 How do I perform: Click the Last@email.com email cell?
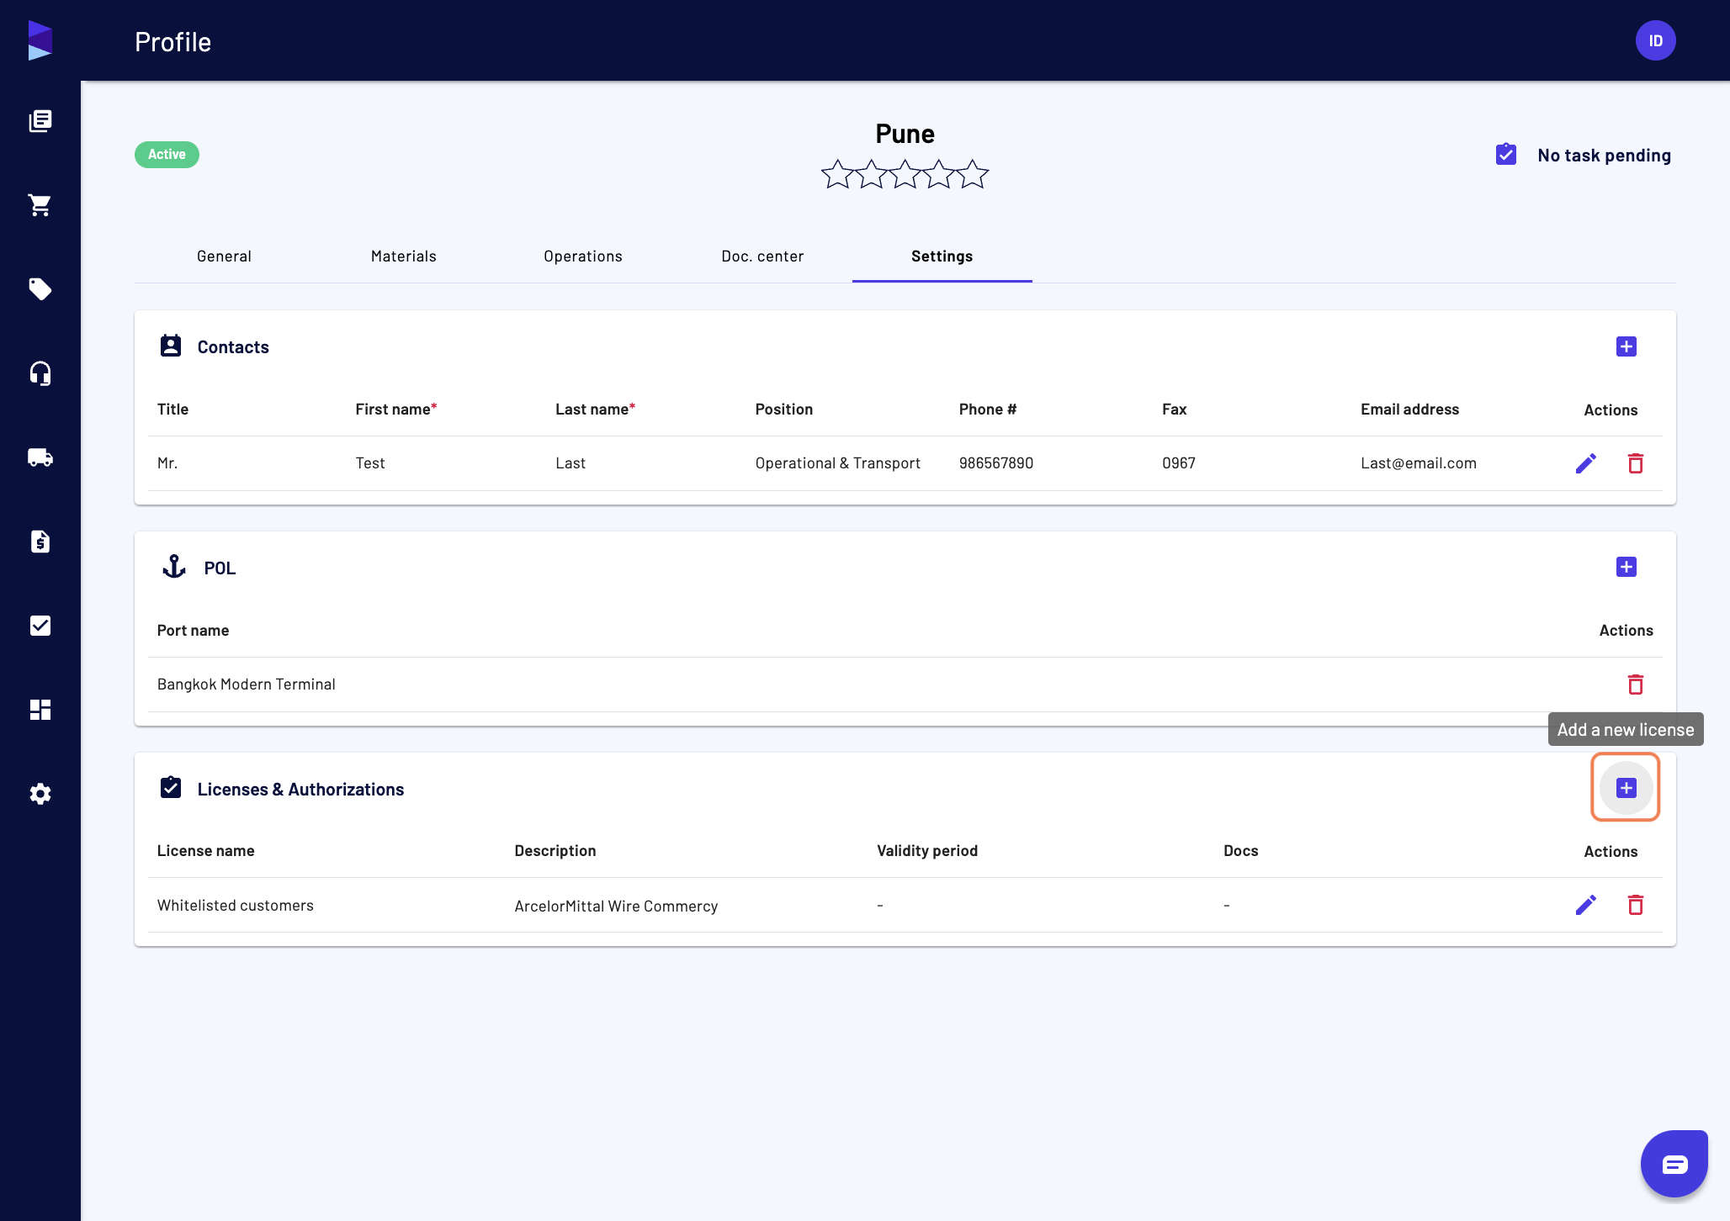coord(1419,463)
